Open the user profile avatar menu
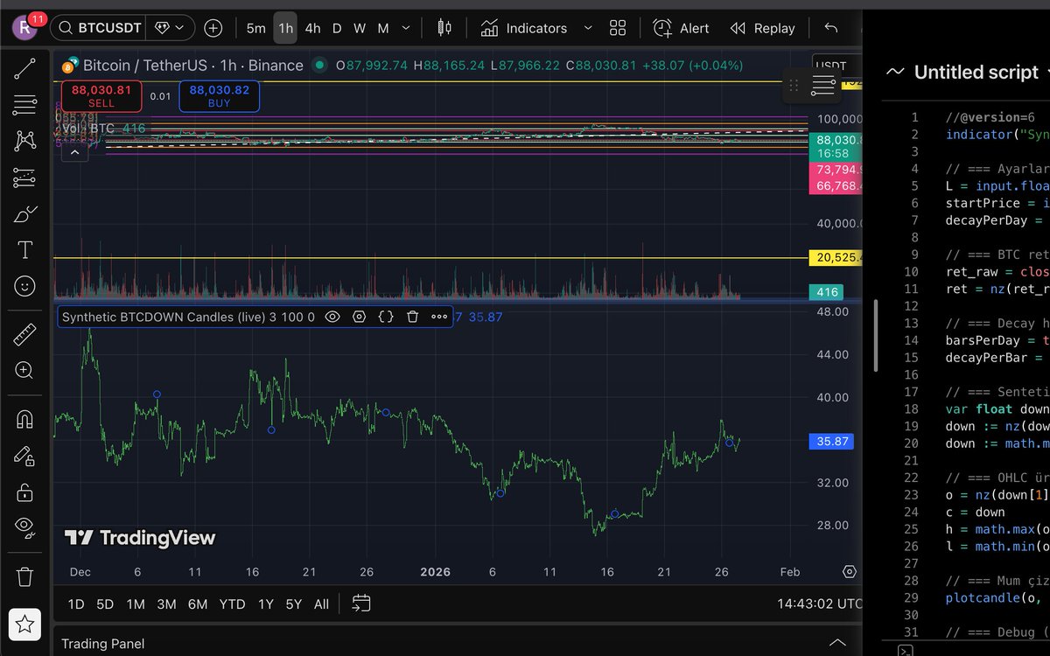This screenshot has width=1050, height=656. [24, 27]
